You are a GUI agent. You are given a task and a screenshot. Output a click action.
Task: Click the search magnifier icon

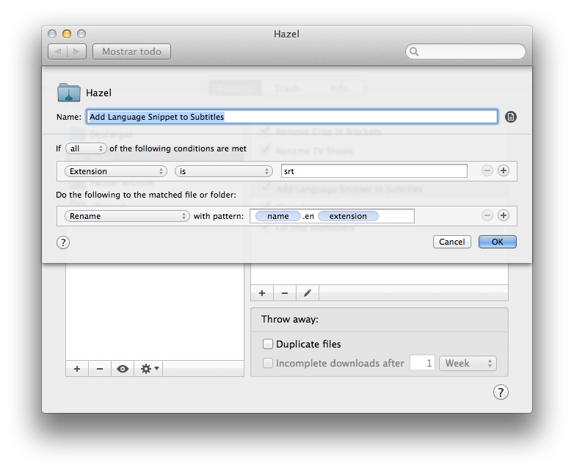point(414,51)
